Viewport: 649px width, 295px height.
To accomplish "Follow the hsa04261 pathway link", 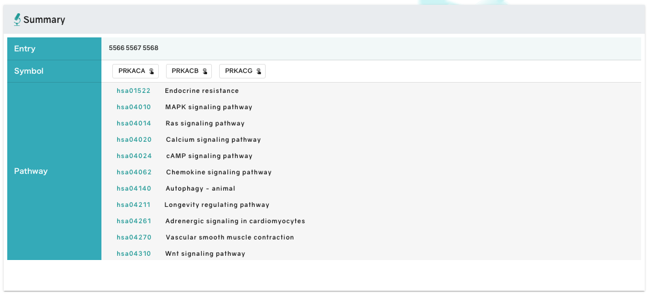I will [x=133, y=221].
